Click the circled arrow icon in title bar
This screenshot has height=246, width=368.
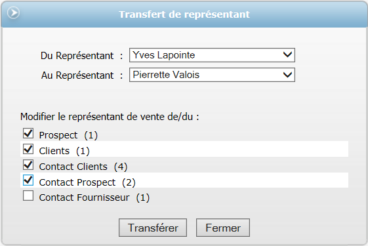(13, 12)
